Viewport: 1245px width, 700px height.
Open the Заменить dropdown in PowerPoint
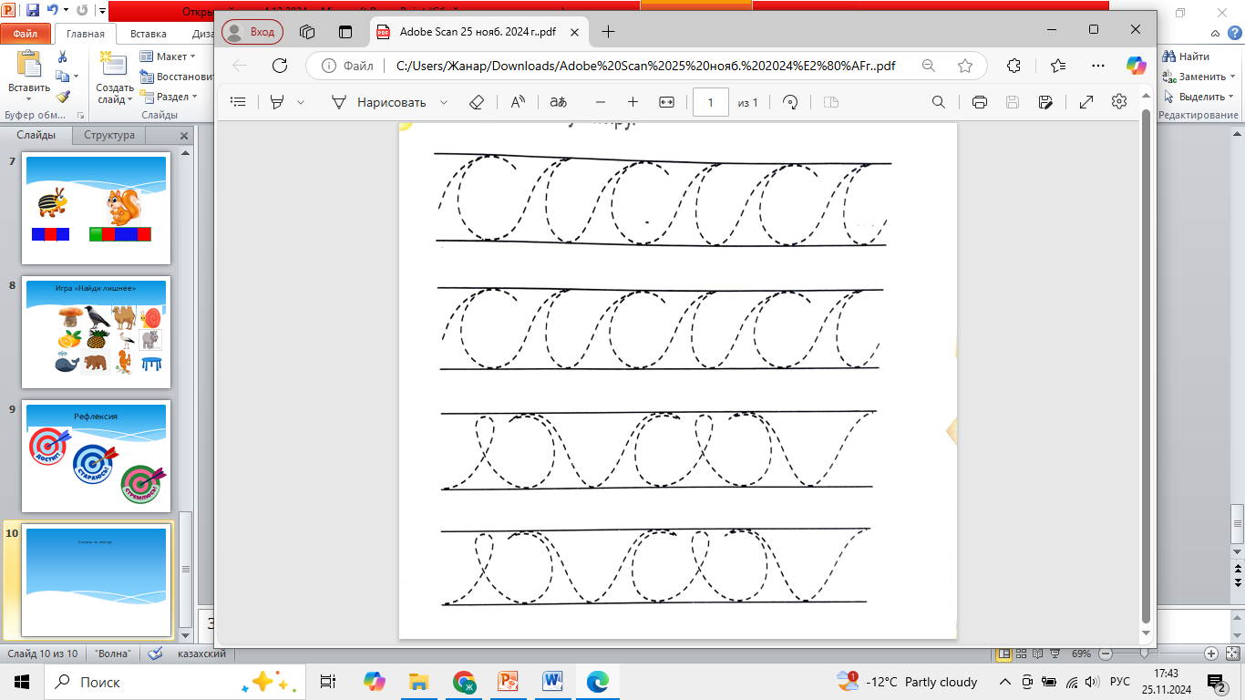[x=1201, y=77]
